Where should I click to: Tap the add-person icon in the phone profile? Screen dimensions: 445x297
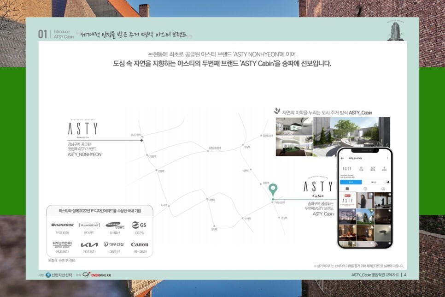(x=388, y=182)
